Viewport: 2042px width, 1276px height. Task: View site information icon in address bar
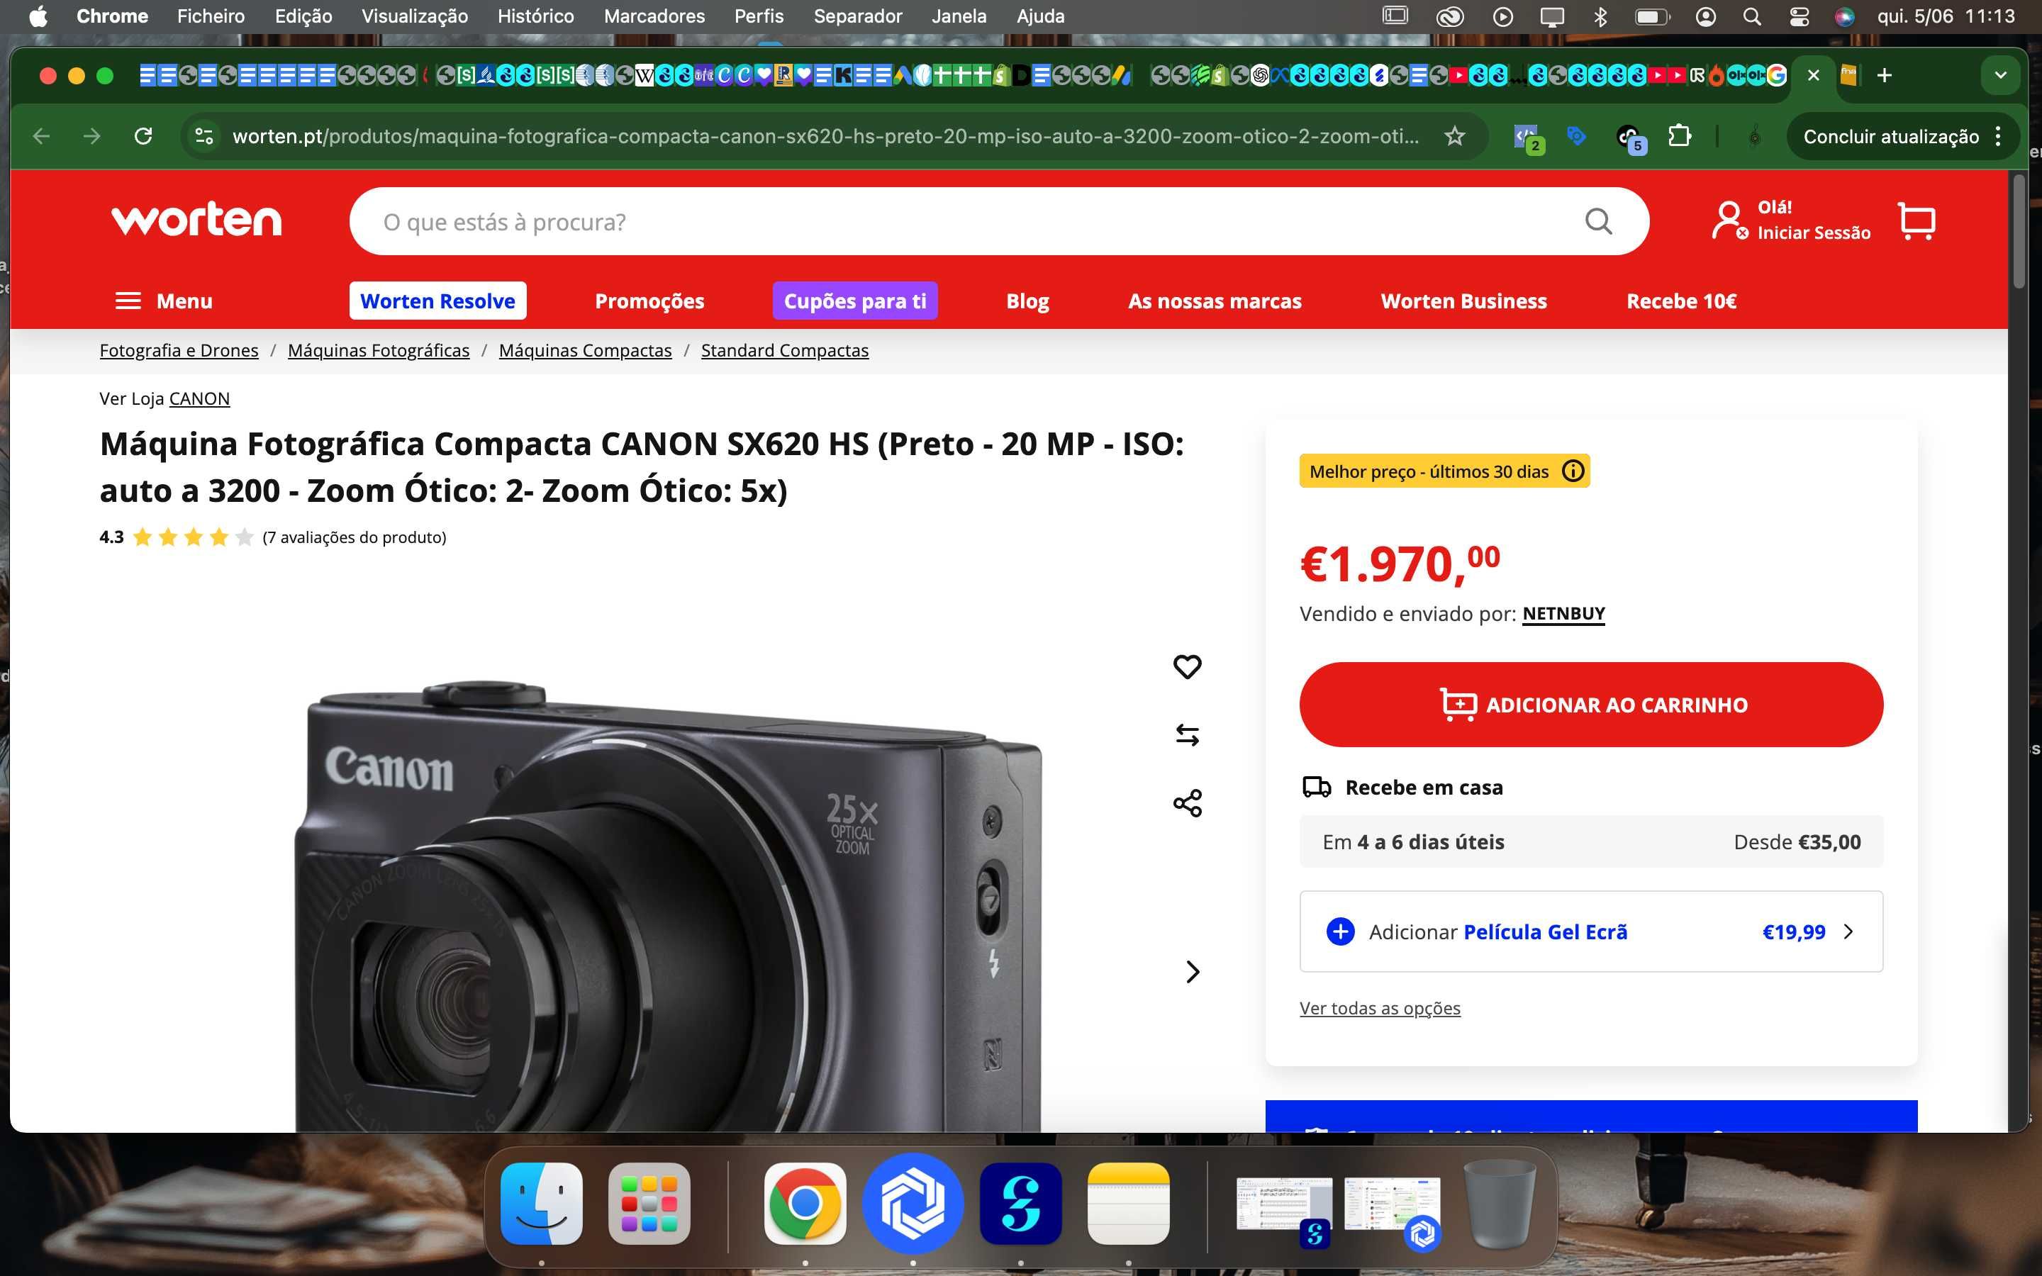[x=203, y=136]
